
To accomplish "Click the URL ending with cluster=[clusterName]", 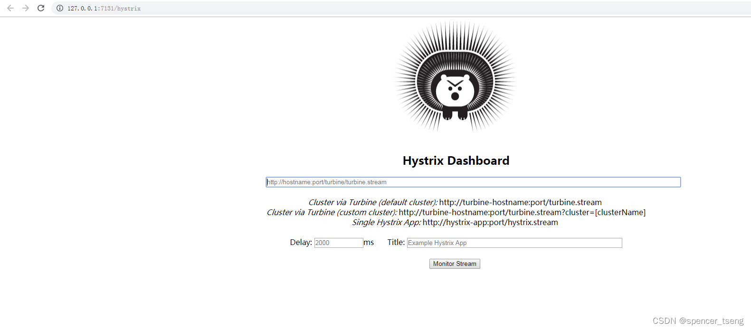I will click(522, 212).
